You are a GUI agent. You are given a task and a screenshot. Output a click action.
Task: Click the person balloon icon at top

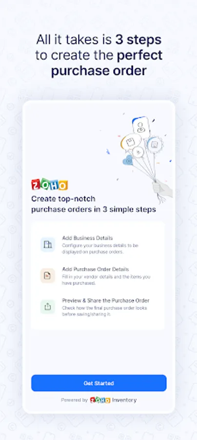pyautogui.click(x=141, y=127)
